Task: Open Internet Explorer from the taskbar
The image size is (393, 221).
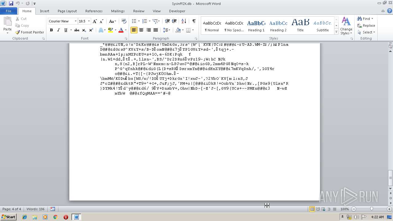Action: coord(25,217)
